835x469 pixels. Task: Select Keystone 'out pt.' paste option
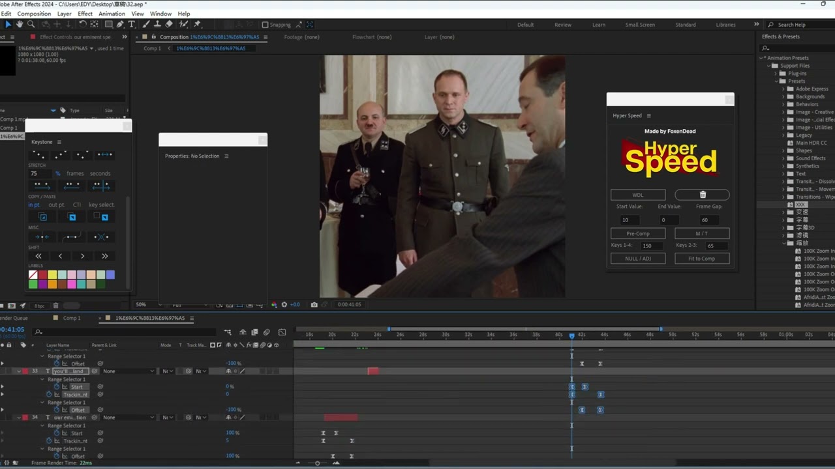coord(56,205)
